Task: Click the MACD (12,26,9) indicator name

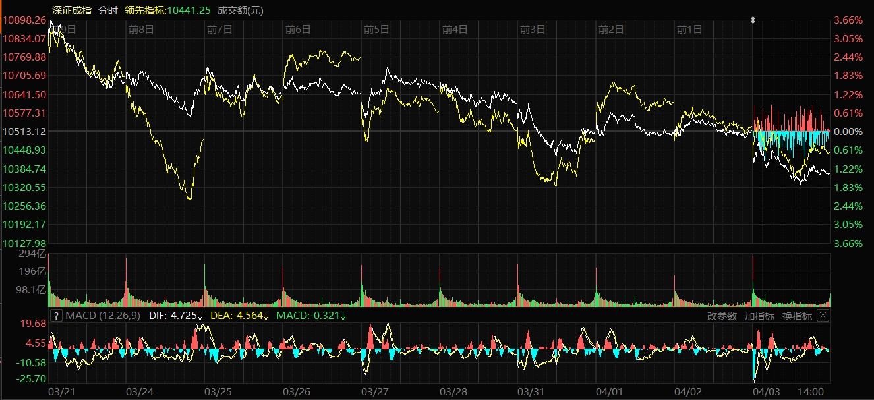Action: (x=102, y=316)
